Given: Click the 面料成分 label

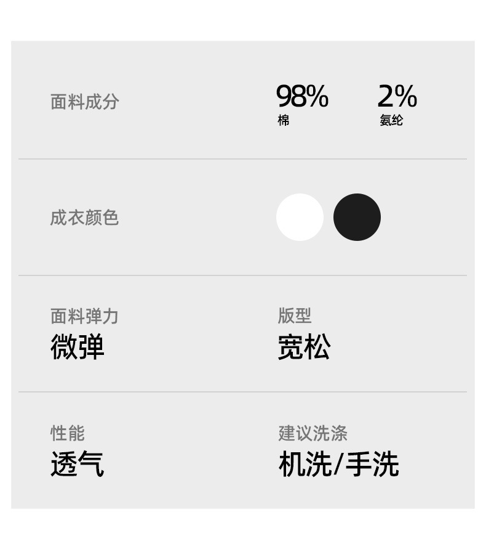Looking at the screenshot, I should [84, 102].
